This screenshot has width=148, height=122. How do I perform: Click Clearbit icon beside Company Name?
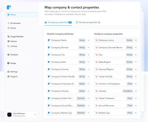(49, 40)
